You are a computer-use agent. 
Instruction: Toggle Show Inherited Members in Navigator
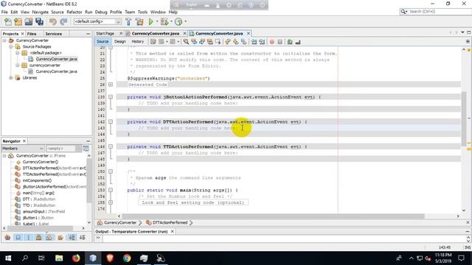(x=7, y=237)
